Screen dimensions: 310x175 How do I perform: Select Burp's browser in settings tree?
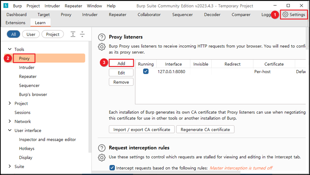pyautogui.click(x=33, y=94)
